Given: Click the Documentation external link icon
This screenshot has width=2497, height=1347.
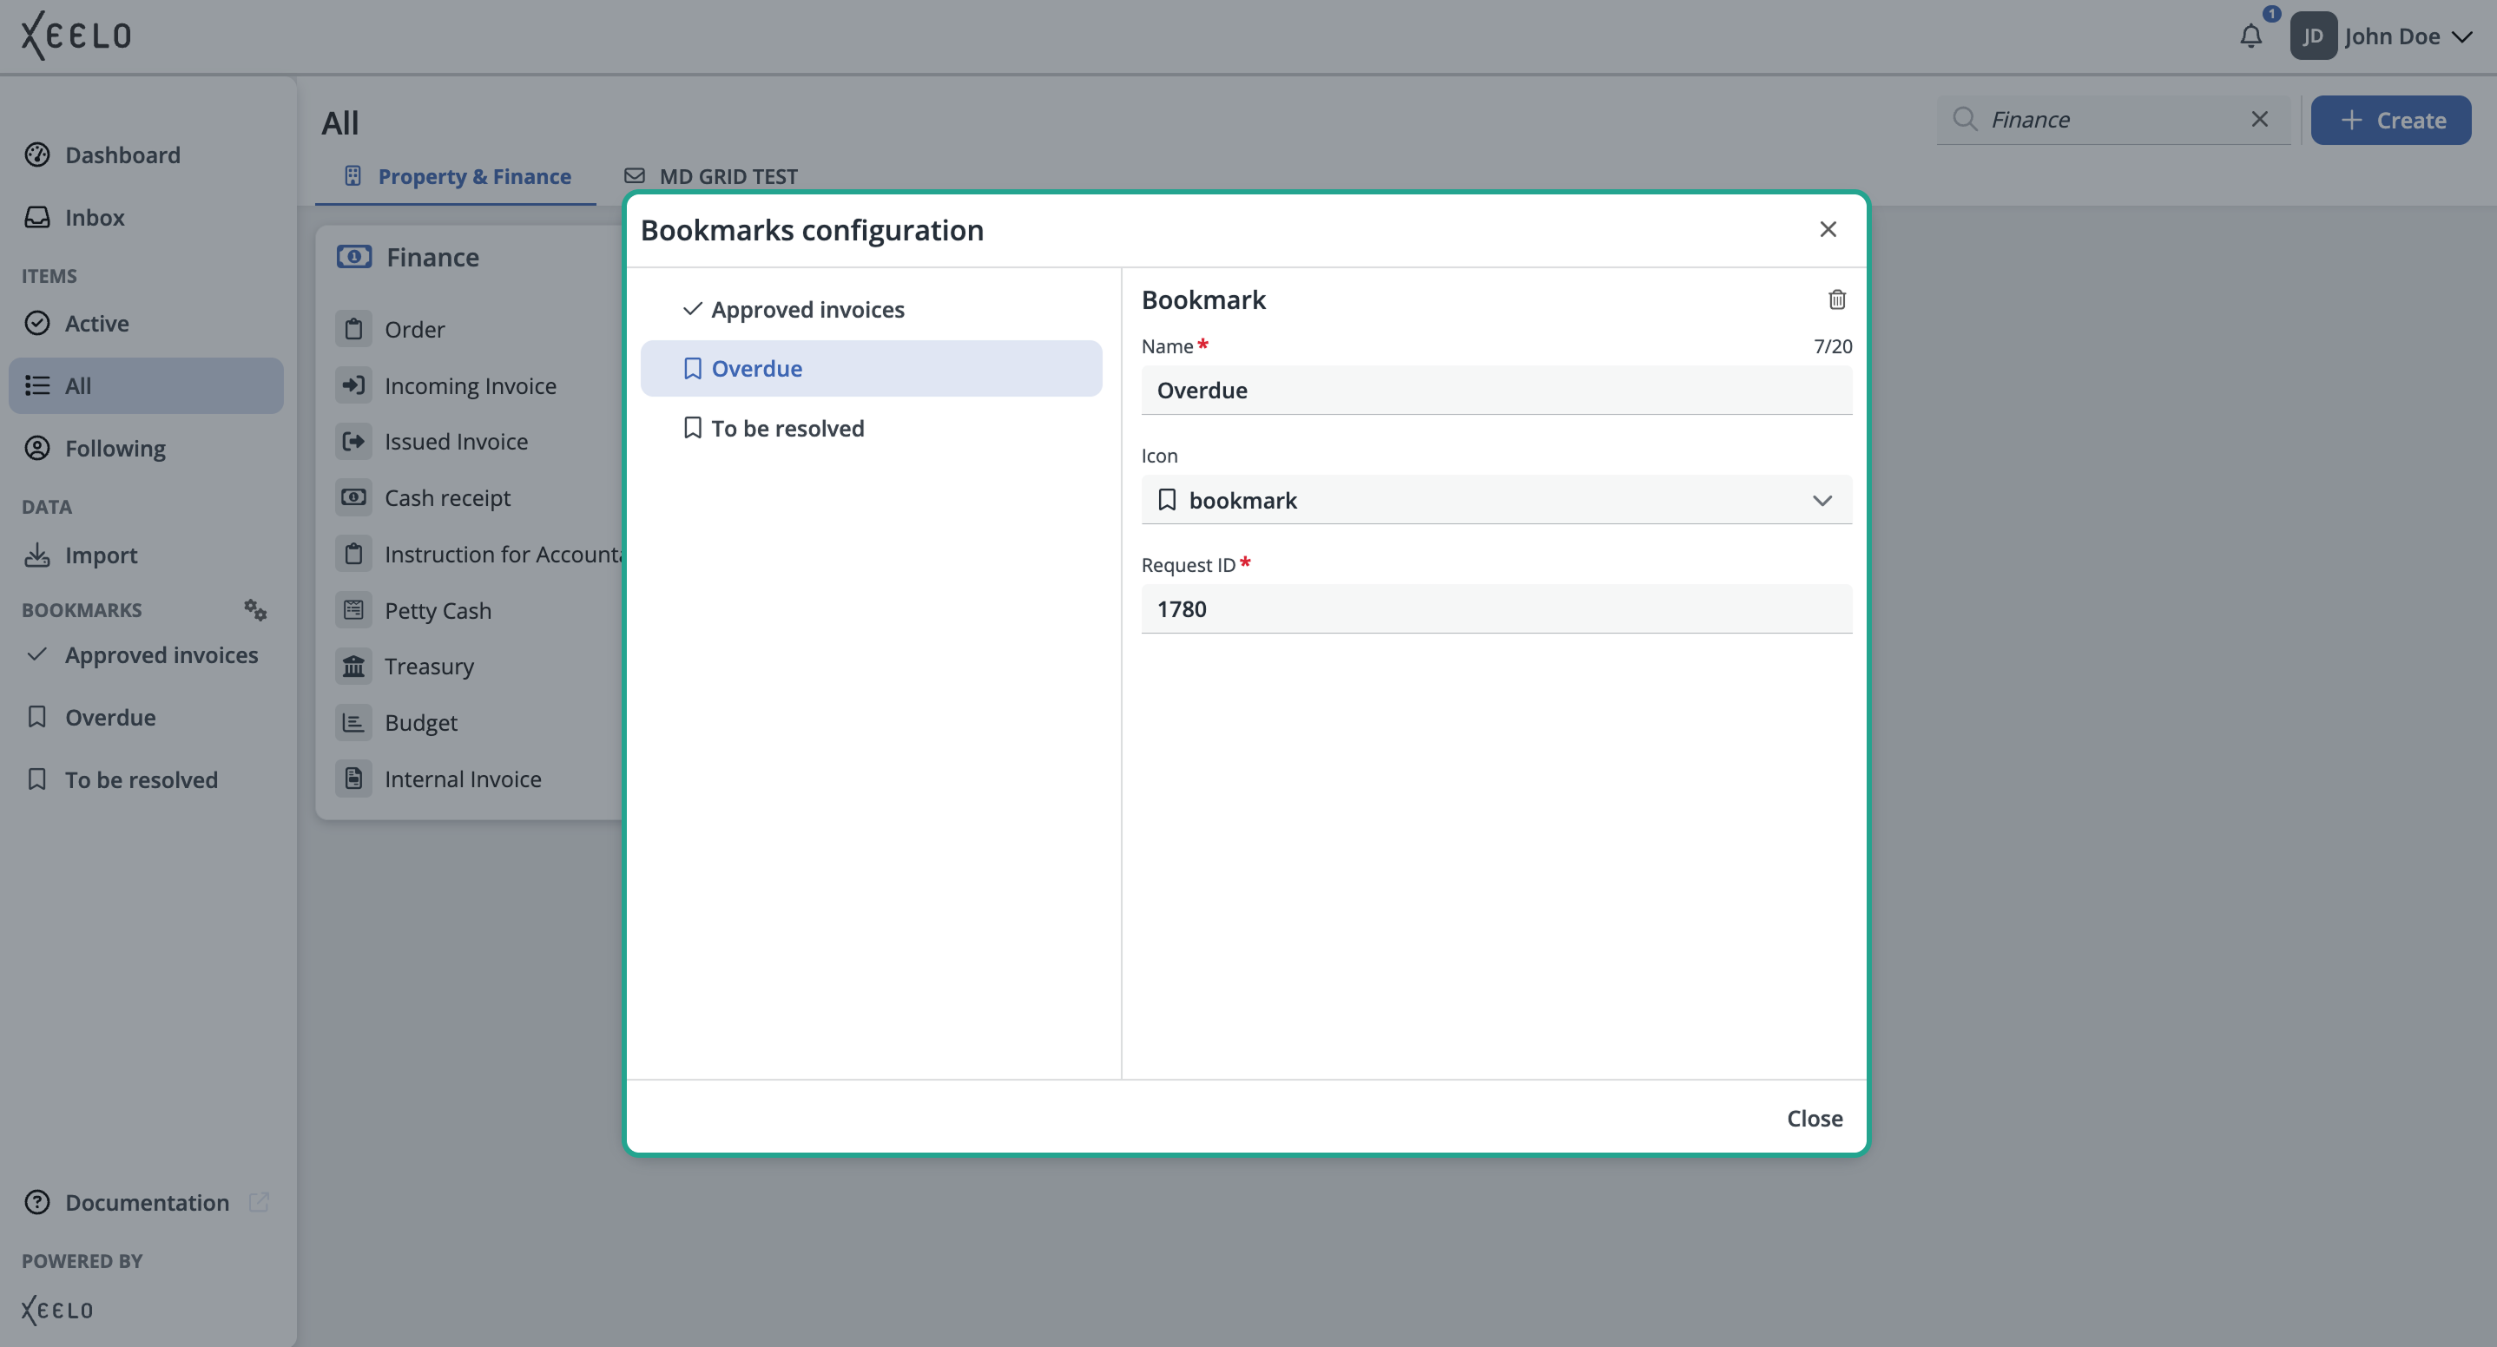Looking at the screenshot, I should 259,1202.
